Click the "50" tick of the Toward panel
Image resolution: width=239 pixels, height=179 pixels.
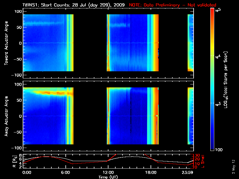point(19,27)
